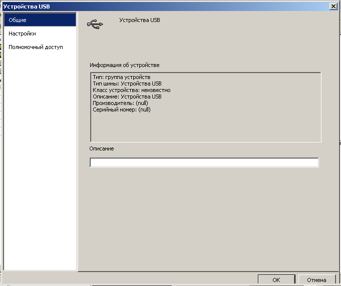Click the 'Производитель: (null)' line
Image resolution: width=341 pixels, height=286 pixels.
click(121, 103)
